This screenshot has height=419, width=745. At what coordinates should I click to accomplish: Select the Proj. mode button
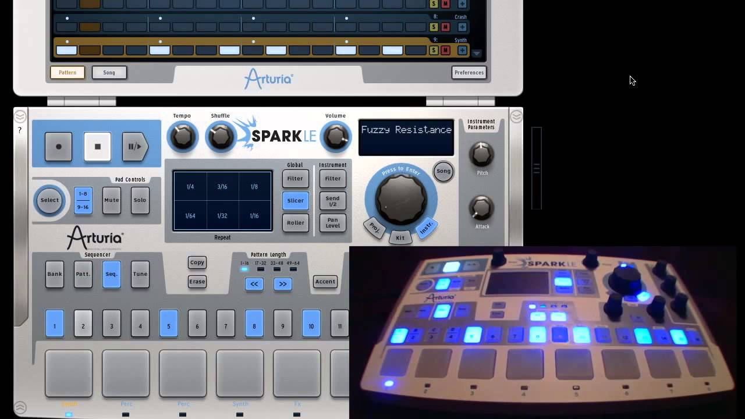pyautogui.click(x=374, y=228)
